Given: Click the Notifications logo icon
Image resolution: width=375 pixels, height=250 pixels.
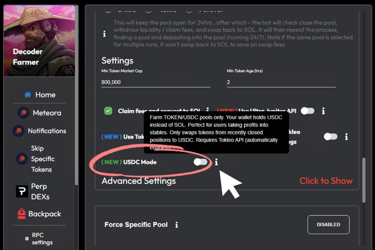Looking at the screenshot, I should 18,131.
